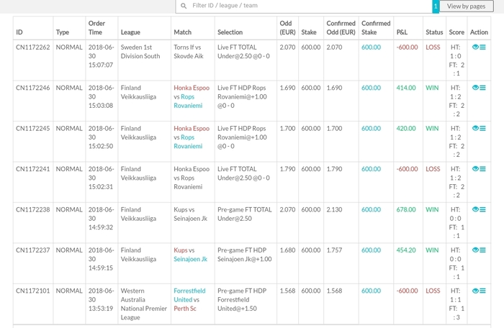Sort by P&L column header
This screenshot has height=328, width=504.
[x=402, y=32]
